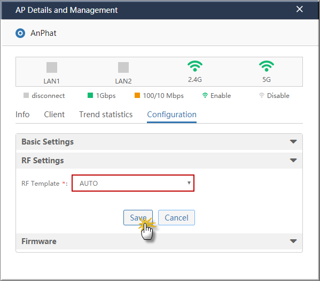320x281 pixels.
Task: Click the LAN1 port status icon
Action: pos(52,67)
